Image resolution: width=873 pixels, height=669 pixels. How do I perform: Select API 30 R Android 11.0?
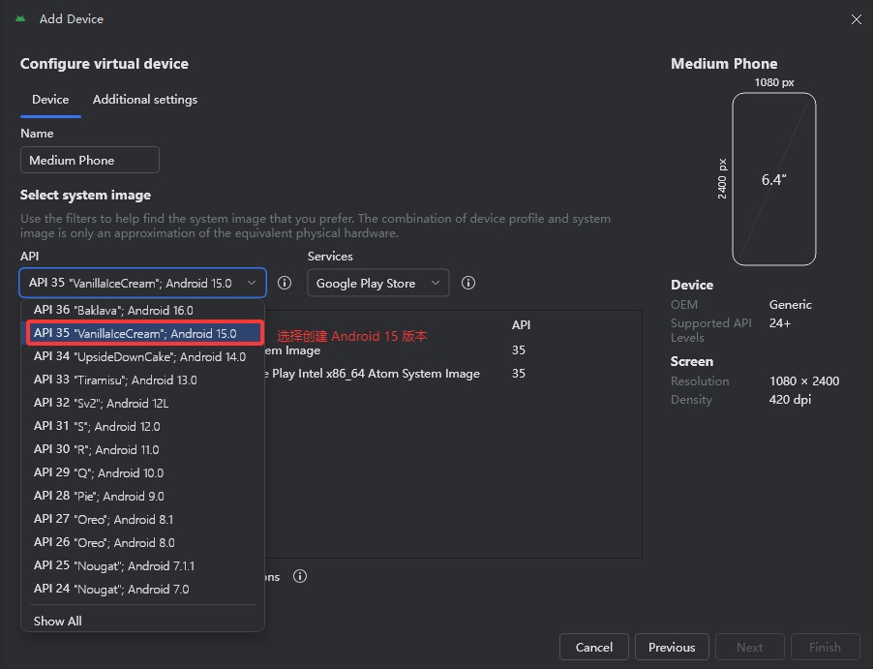tap(142, 449)
